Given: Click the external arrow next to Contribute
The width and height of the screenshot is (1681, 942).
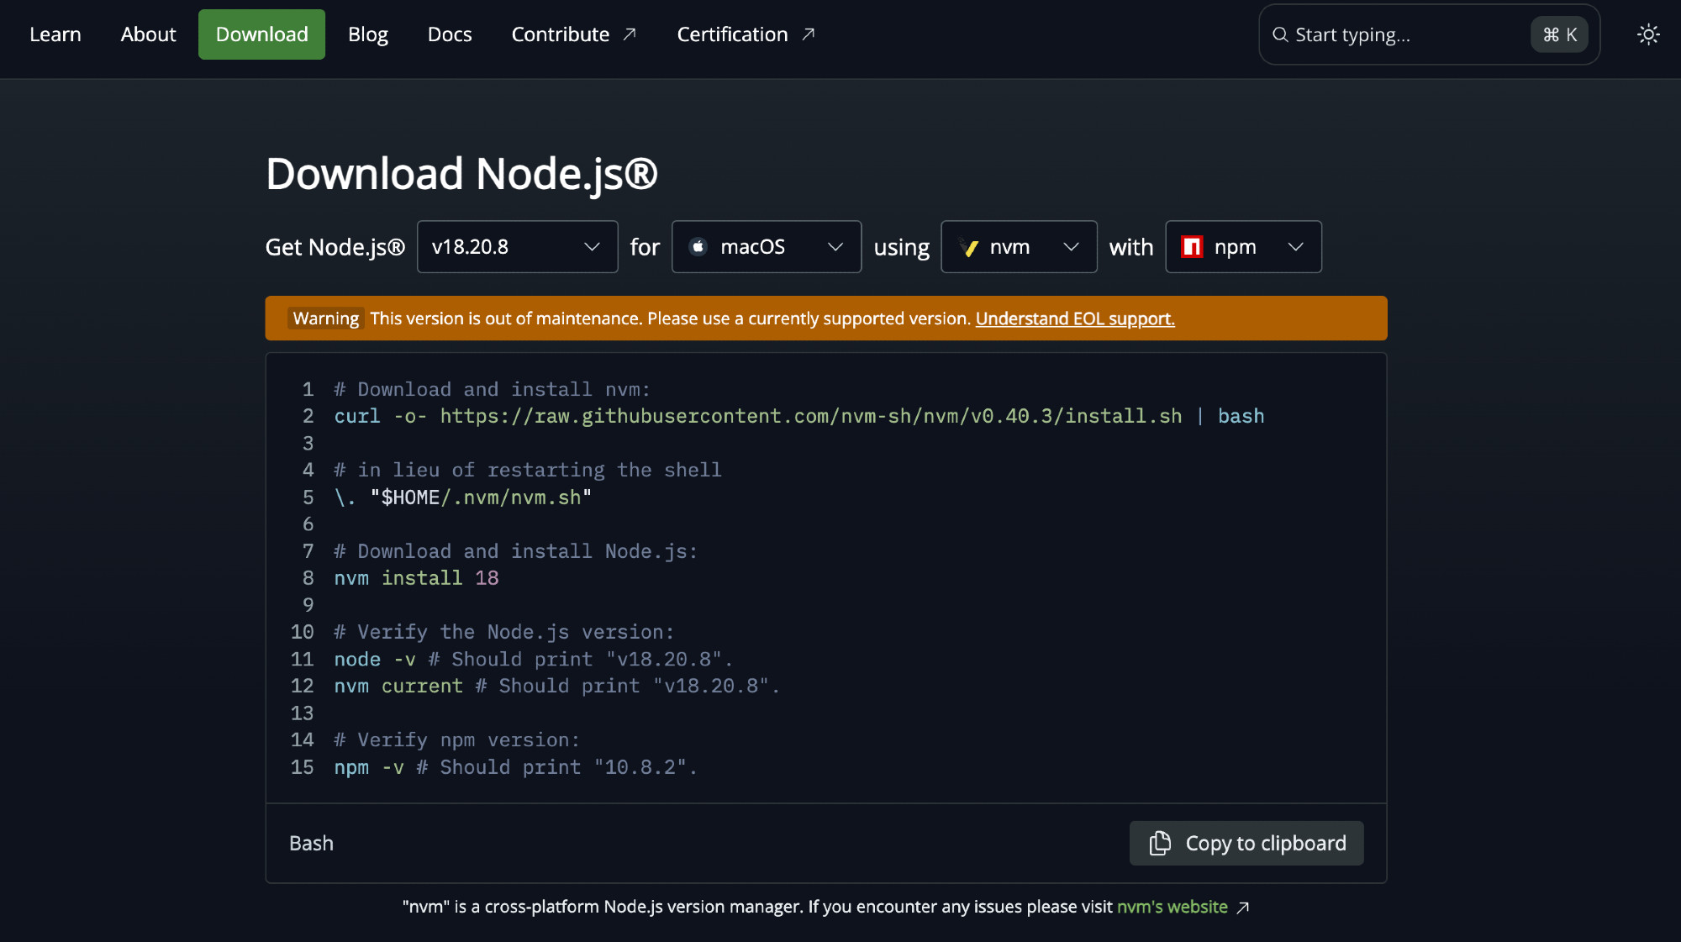Looking at the screenshot, I should (x=630, y=34).
